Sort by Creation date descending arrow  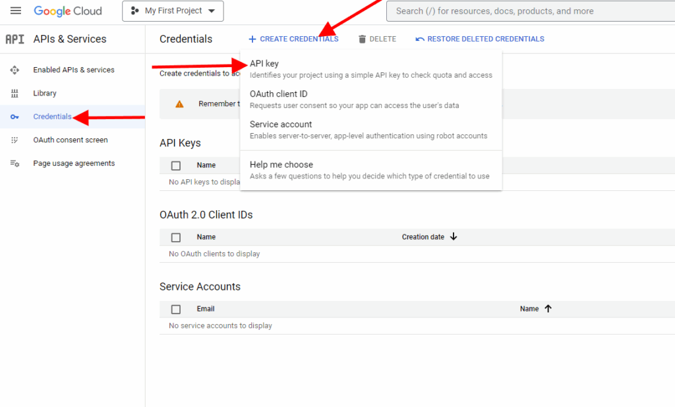pyautogui.click(x=454, y=237)
